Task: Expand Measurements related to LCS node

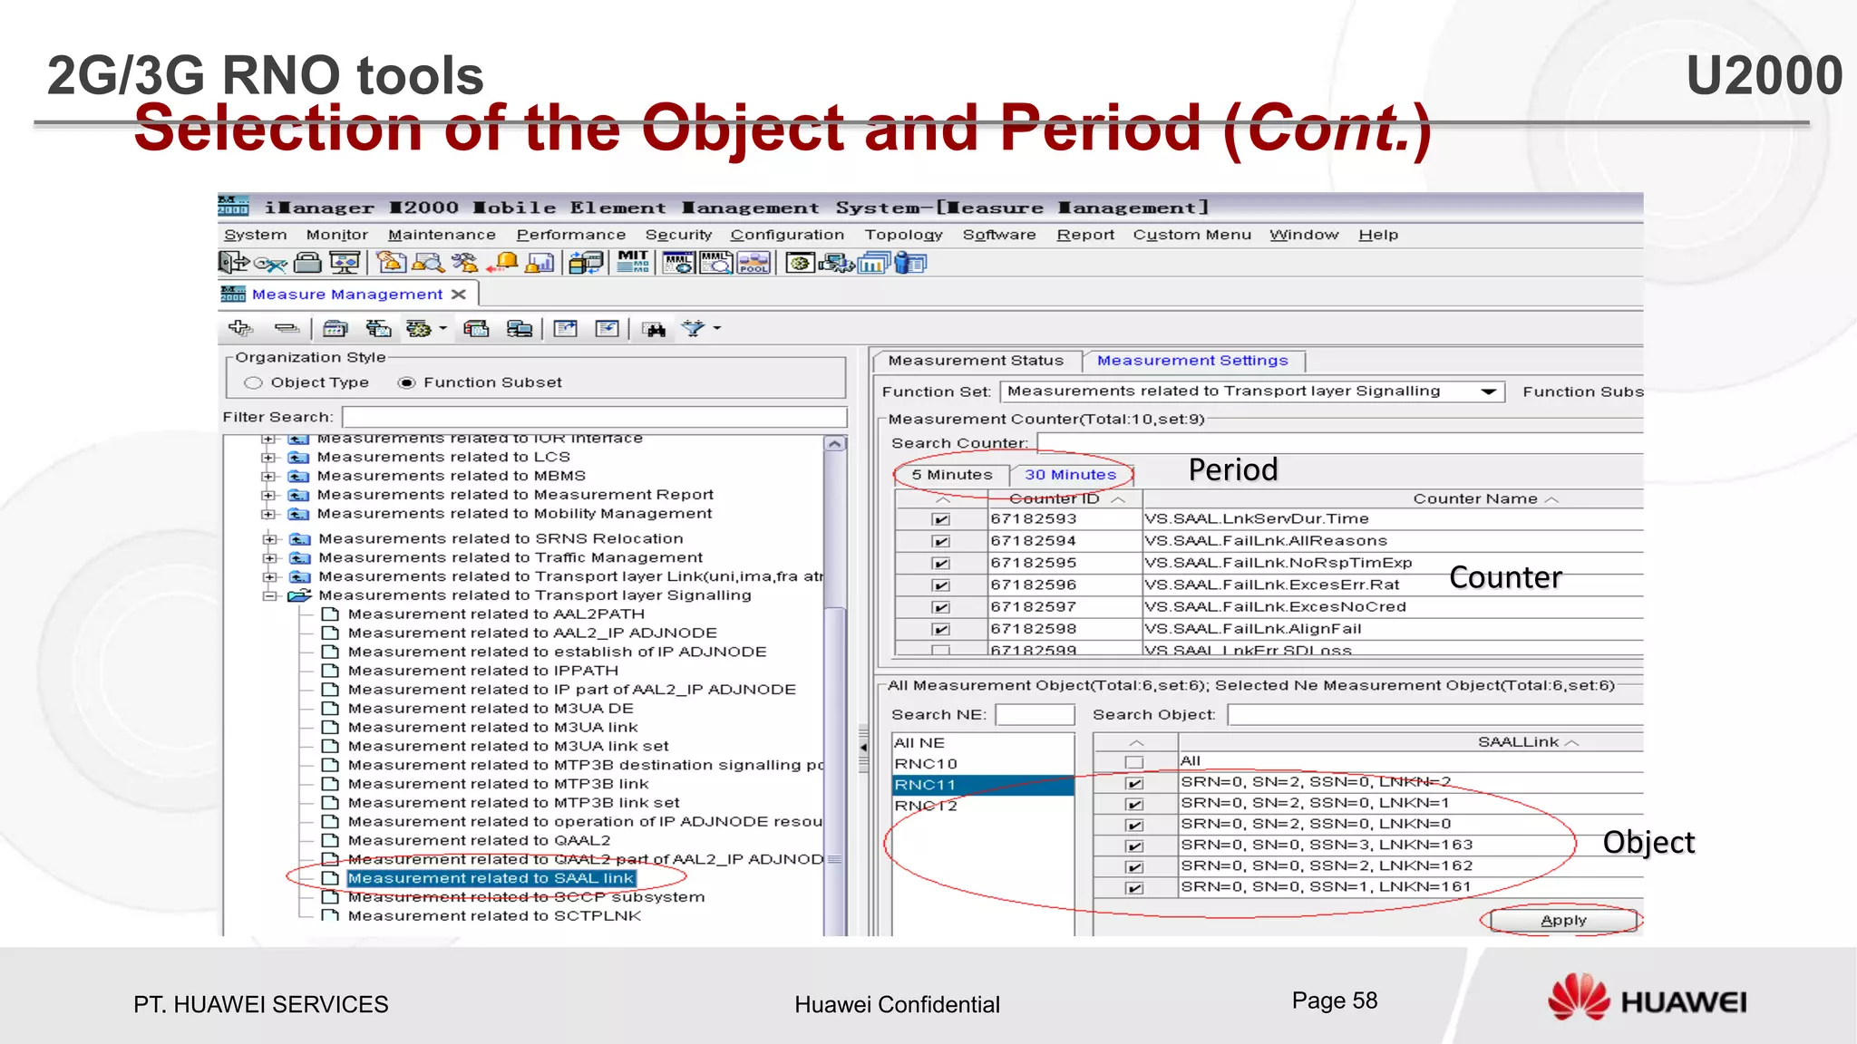Action: pyautogui.click(x=268, y=458)
